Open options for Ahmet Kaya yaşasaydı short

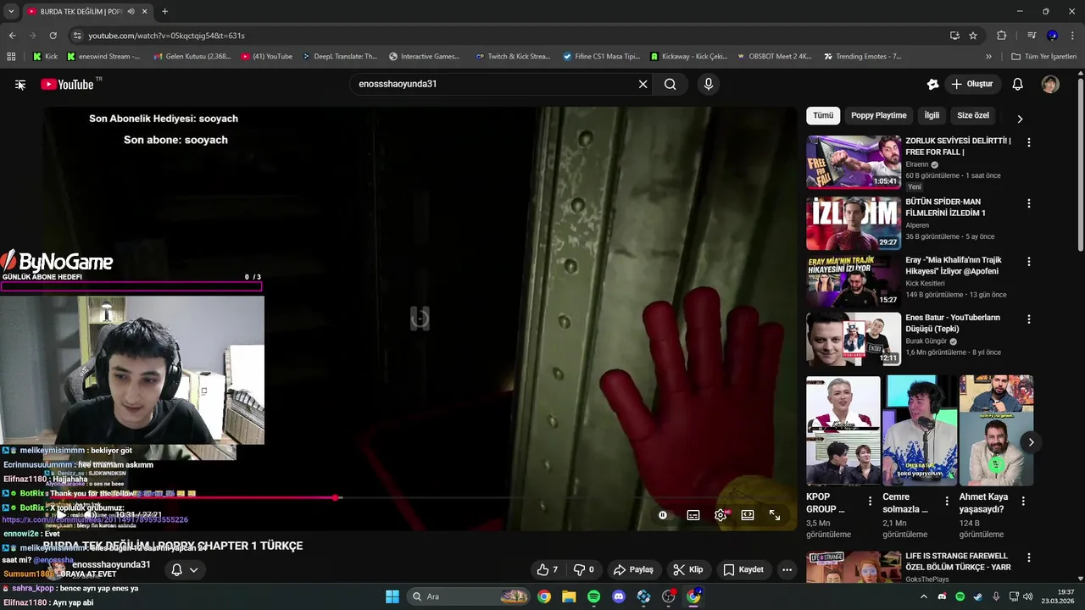click(1023, 501)
